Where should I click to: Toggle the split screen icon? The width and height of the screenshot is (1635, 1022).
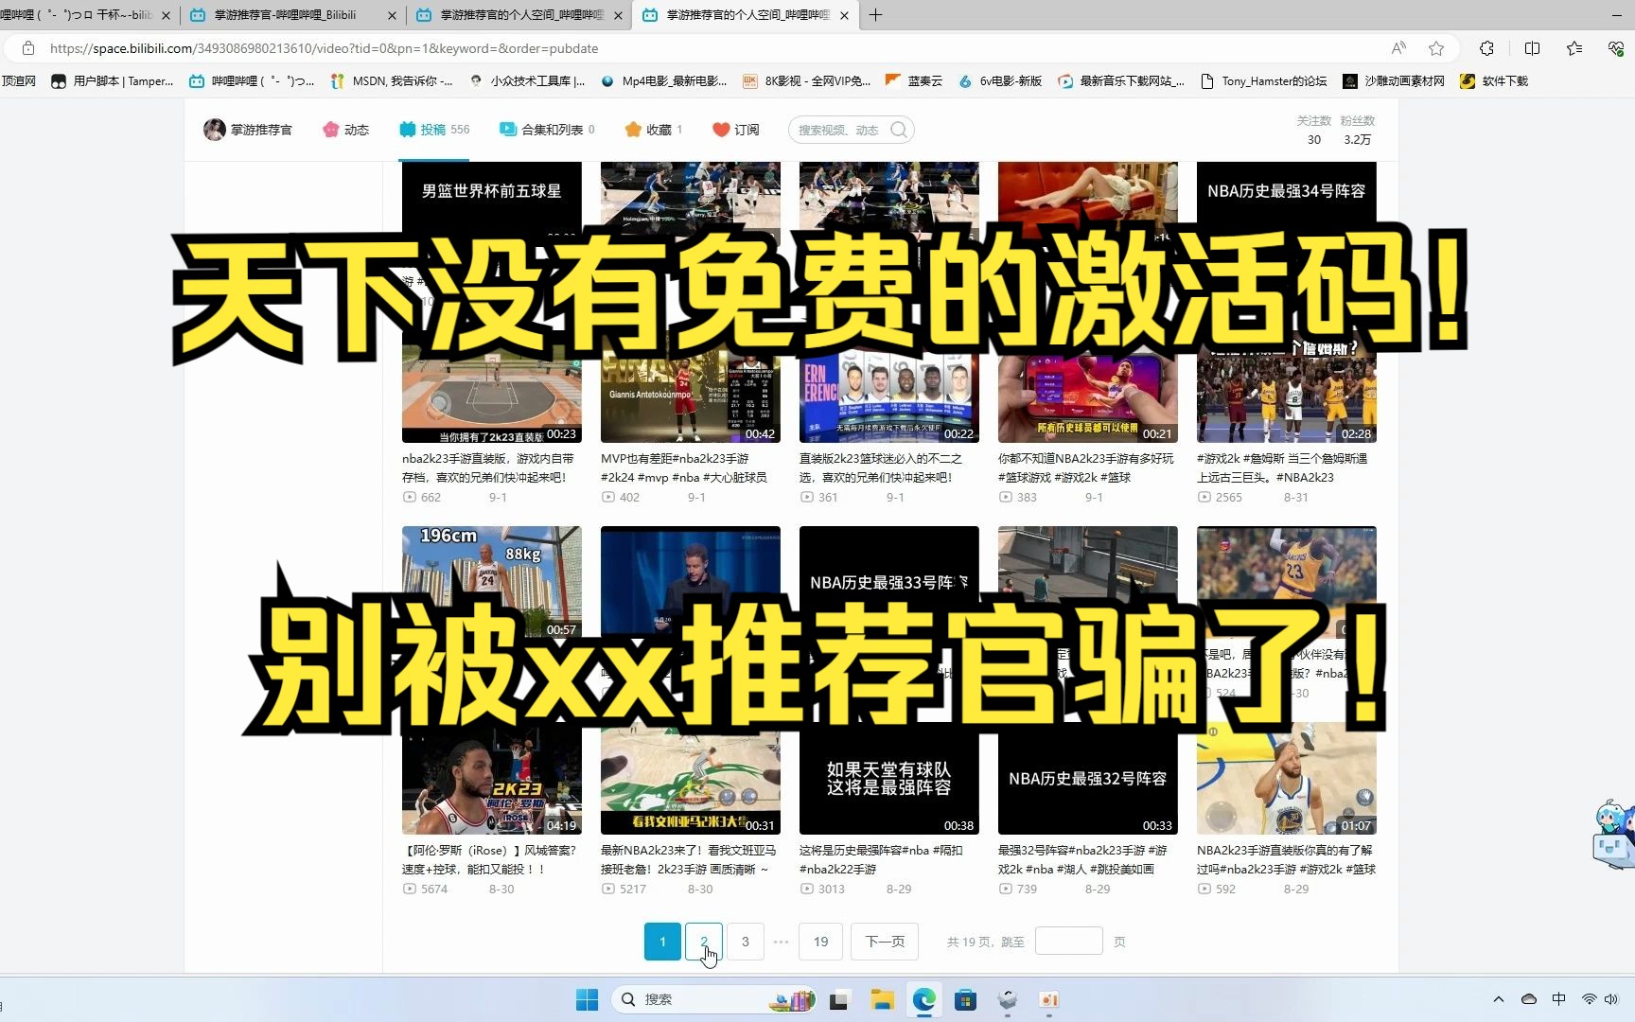1532,48
